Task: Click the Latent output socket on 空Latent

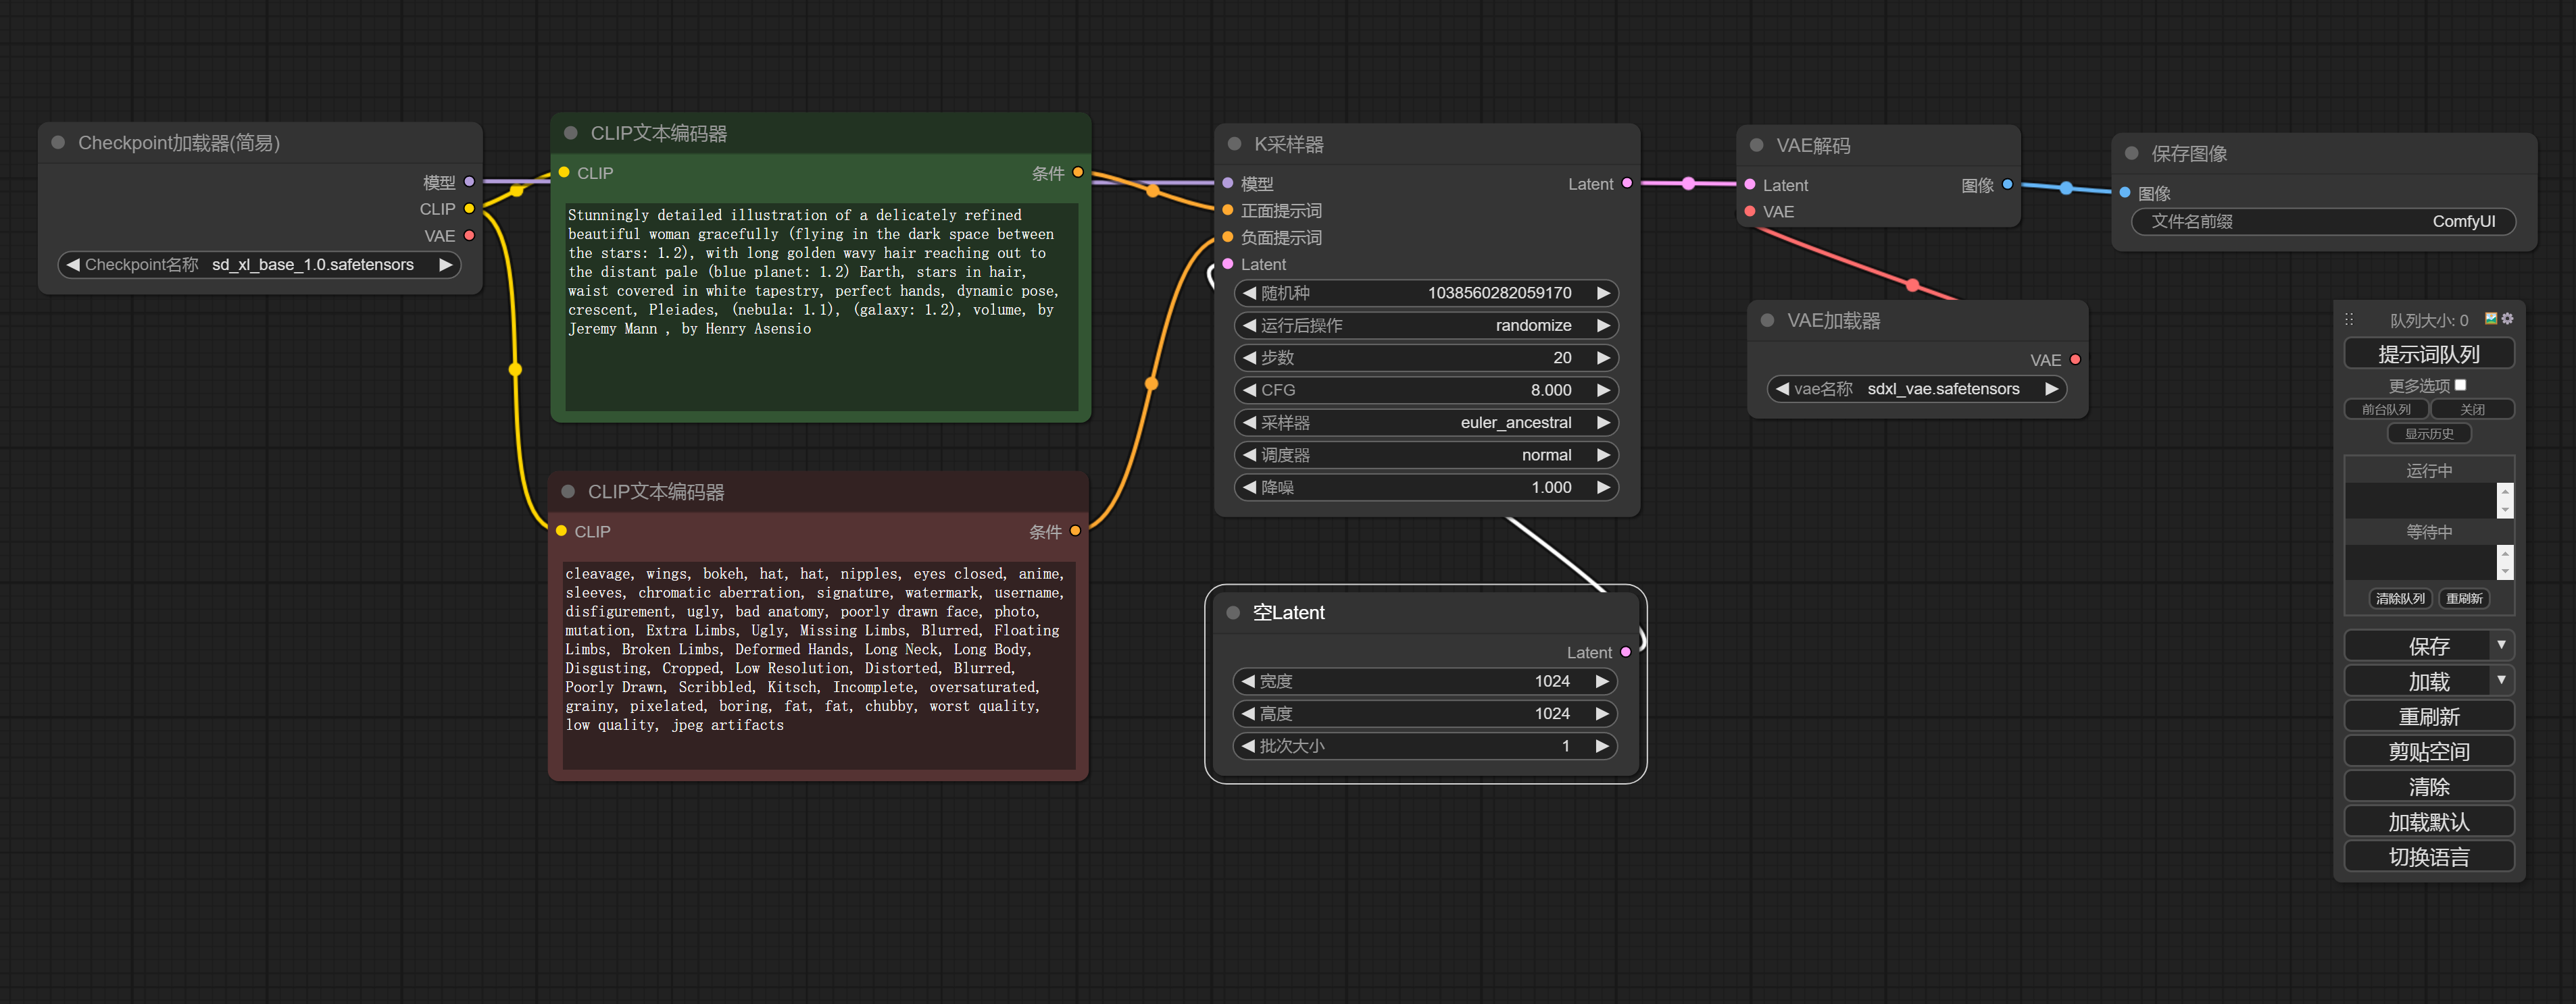Action: pyautogui.click(x=1626, y=652)
